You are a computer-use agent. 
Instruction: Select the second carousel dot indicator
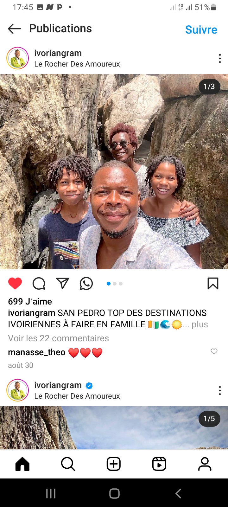(x=115, y=284)
